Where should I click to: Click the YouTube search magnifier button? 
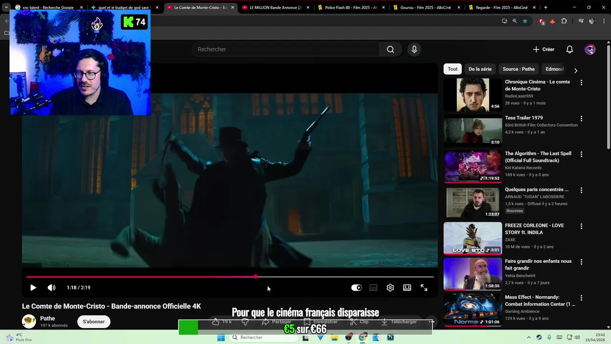tap(390, 49)
